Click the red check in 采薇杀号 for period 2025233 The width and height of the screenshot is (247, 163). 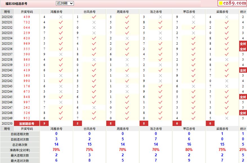(x=227, y=33)
